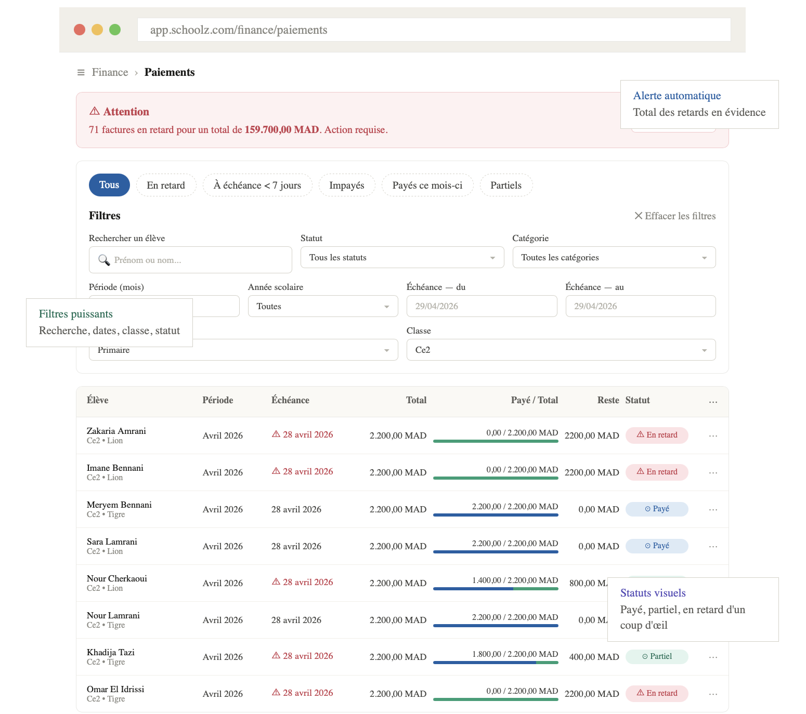Expand the Primaire level dropdown
Viewport: 806px width, 714px height.
tap(243, 350)
